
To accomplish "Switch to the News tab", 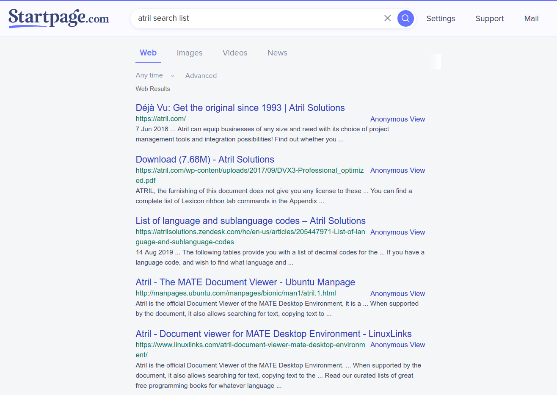I will pos(277,53).
